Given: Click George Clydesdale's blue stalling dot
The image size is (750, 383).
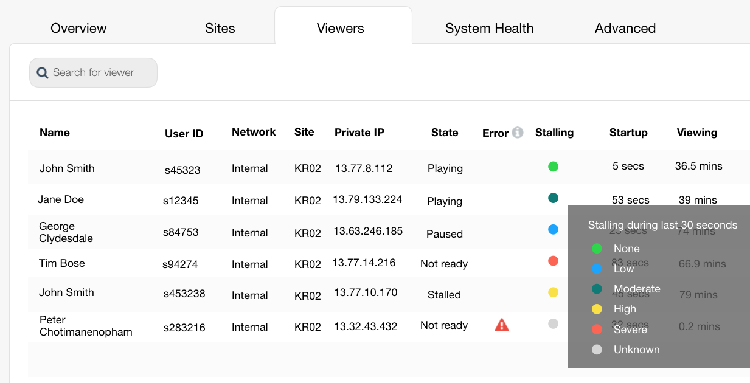Looking at the screenshot, I should (553, 230).
